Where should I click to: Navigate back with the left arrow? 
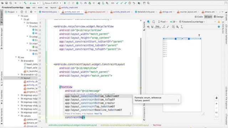point(16,3)
